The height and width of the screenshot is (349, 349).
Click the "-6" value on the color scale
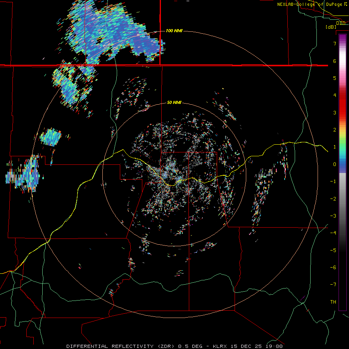333,267
